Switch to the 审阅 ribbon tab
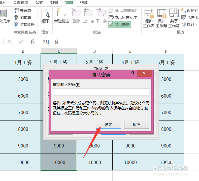The image size is (199, 181). [x=69, y=3]
